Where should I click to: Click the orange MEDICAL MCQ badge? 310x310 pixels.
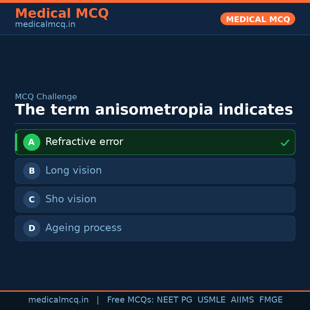coord(257,19)
